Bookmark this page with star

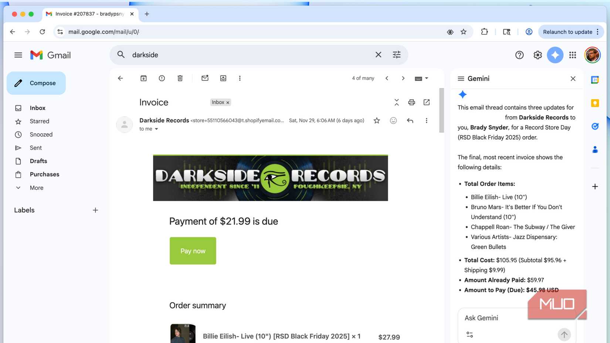(464, 32)
